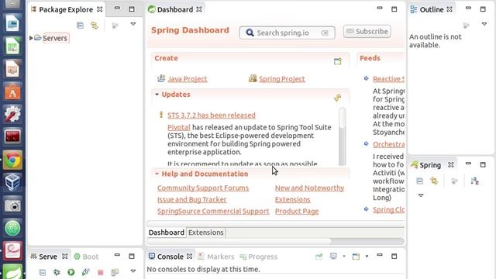Image resolution: width=496 pixels, height=279 pixels.
Task: Open display selected console dropdown arrow
Action: click(x=344, y=257)
